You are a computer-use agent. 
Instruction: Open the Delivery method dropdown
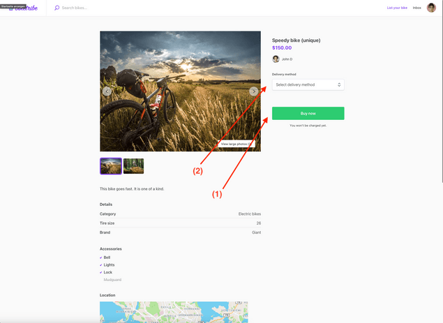307,84
